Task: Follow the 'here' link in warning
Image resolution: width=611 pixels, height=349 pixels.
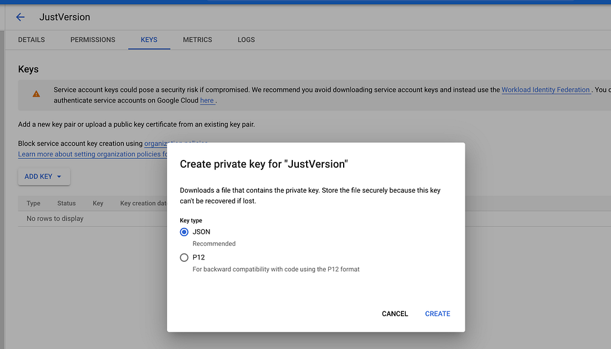Action: tap(207, 100)
